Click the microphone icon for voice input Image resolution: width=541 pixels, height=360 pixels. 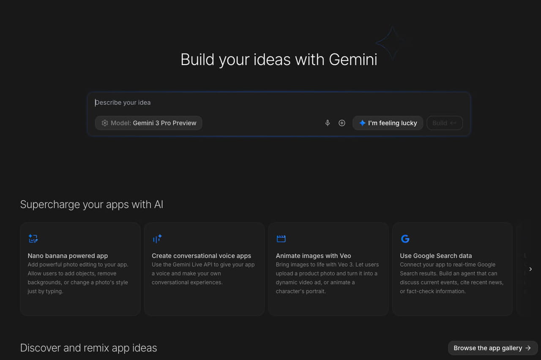[327, 123]
